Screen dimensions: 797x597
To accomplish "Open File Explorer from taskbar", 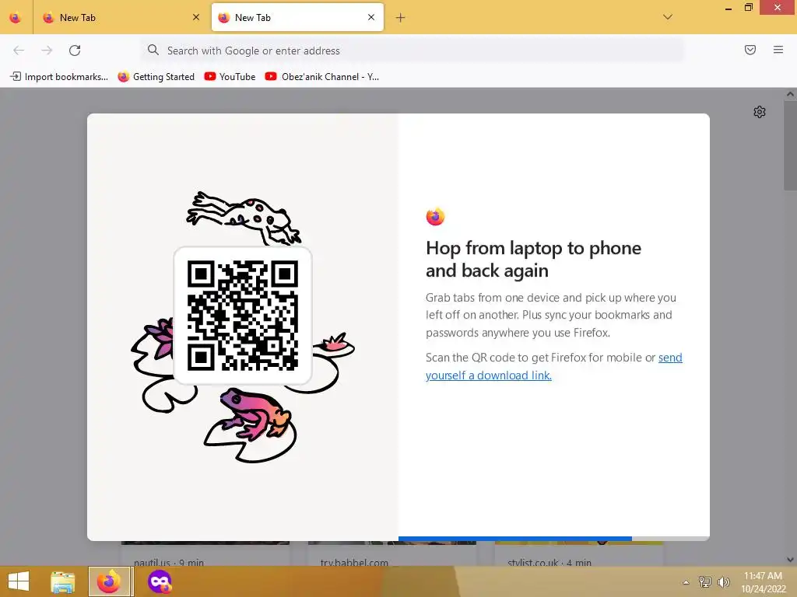I will coord(62,581).
